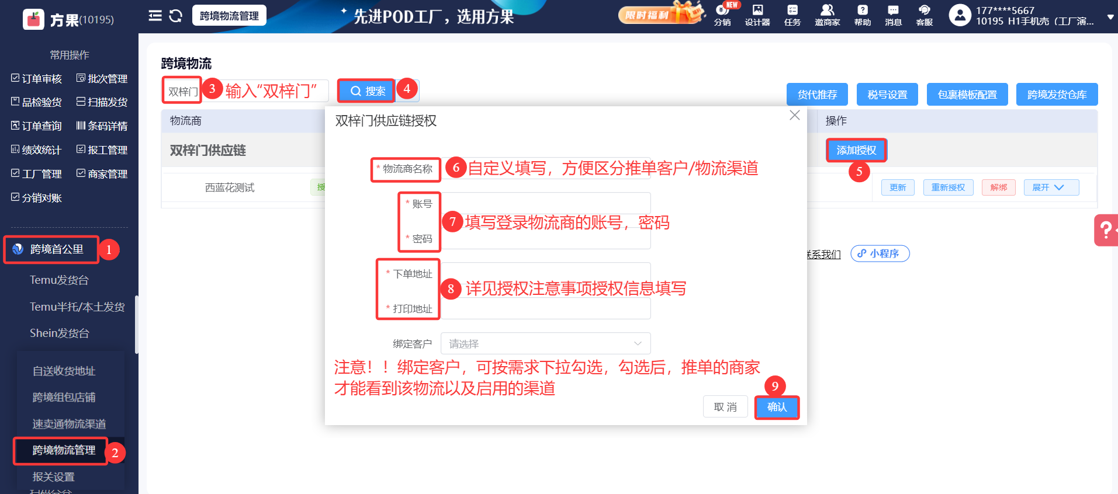Open 订单查询 in the sidebar

click(36, 126)
